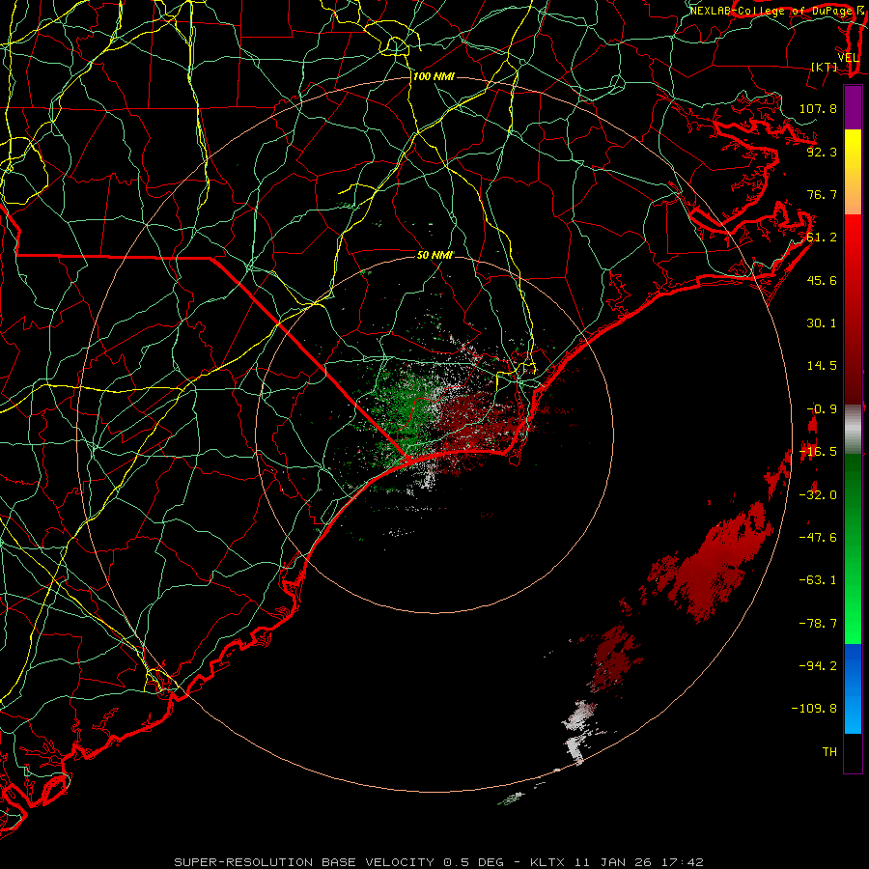The width and height of the screenshot is (869, 869).
Task: Click the -16.5 velocity legend value
Action: point(818,452)
